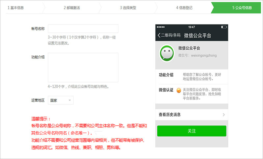Viewport: 263px width, 159px height.
Task: Focus the 帐号名称 input field
Action: [x=83, y=29]
